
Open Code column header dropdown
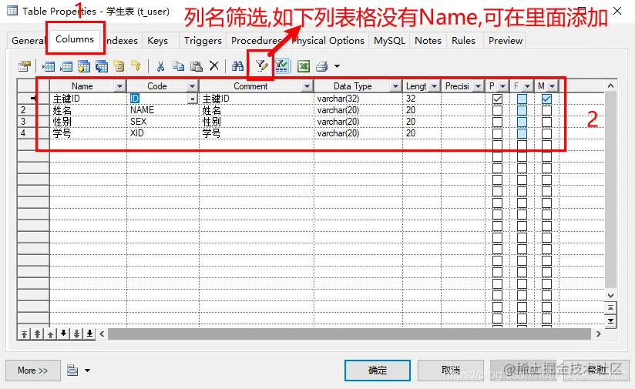192,86
